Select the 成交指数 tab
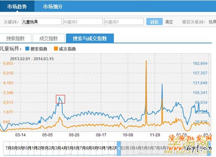Image resolution: width=216 pixels, height=157 pixels. (49, 38)
